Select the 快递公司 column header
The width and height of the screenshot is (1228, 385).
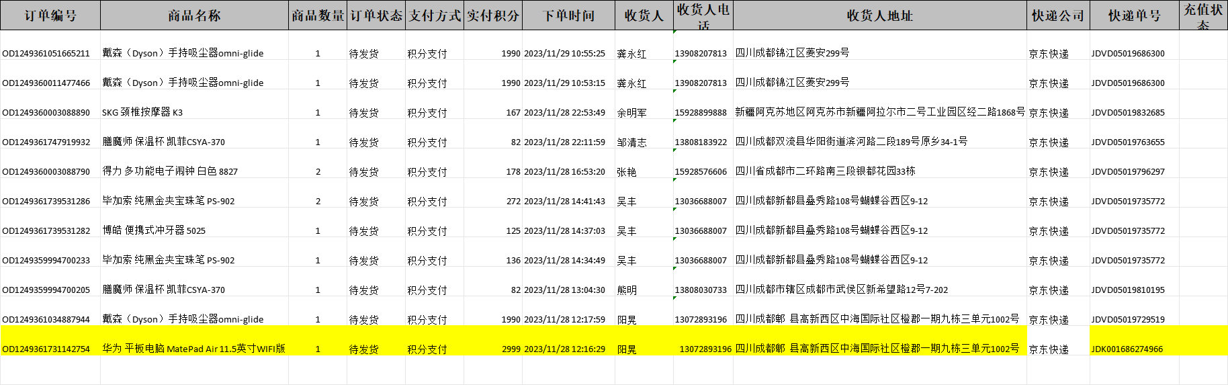pyautogui.click(x=1058, y=15)
